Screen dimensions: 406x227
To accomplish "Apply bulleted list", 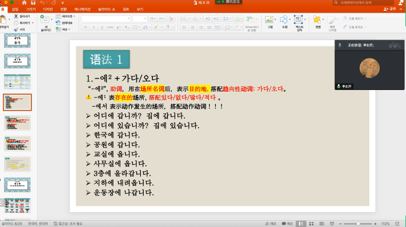I will click(x=184, y=19).
